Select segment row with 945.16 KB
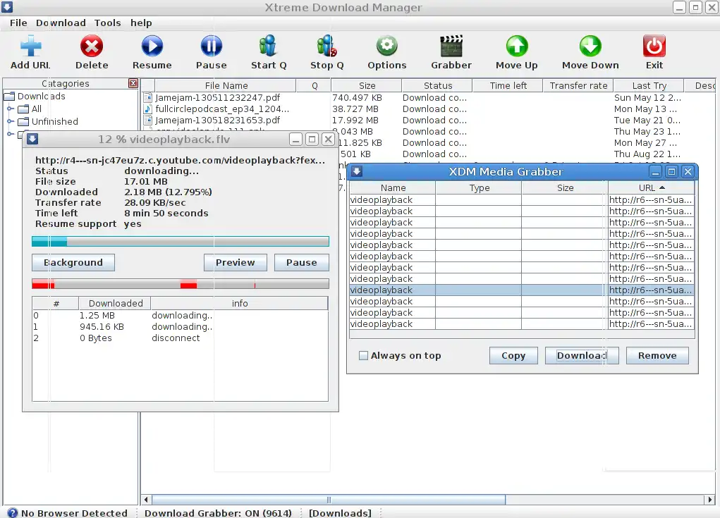 (x=180, y=327)
